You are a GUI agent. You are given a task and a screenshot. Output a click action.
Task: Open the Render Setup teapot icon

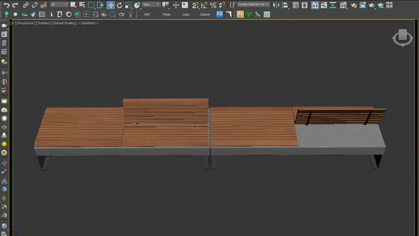pyautogui.click(x=354, y=5)
